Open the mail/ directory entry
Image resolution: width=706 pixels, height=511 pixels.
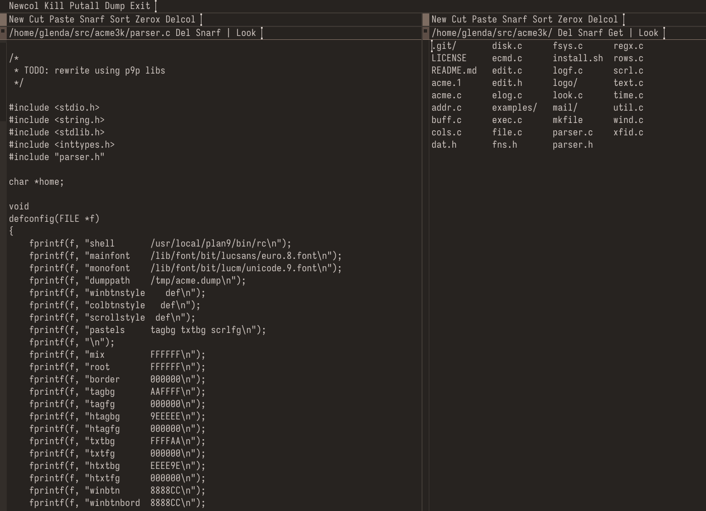tap(565, 108)
